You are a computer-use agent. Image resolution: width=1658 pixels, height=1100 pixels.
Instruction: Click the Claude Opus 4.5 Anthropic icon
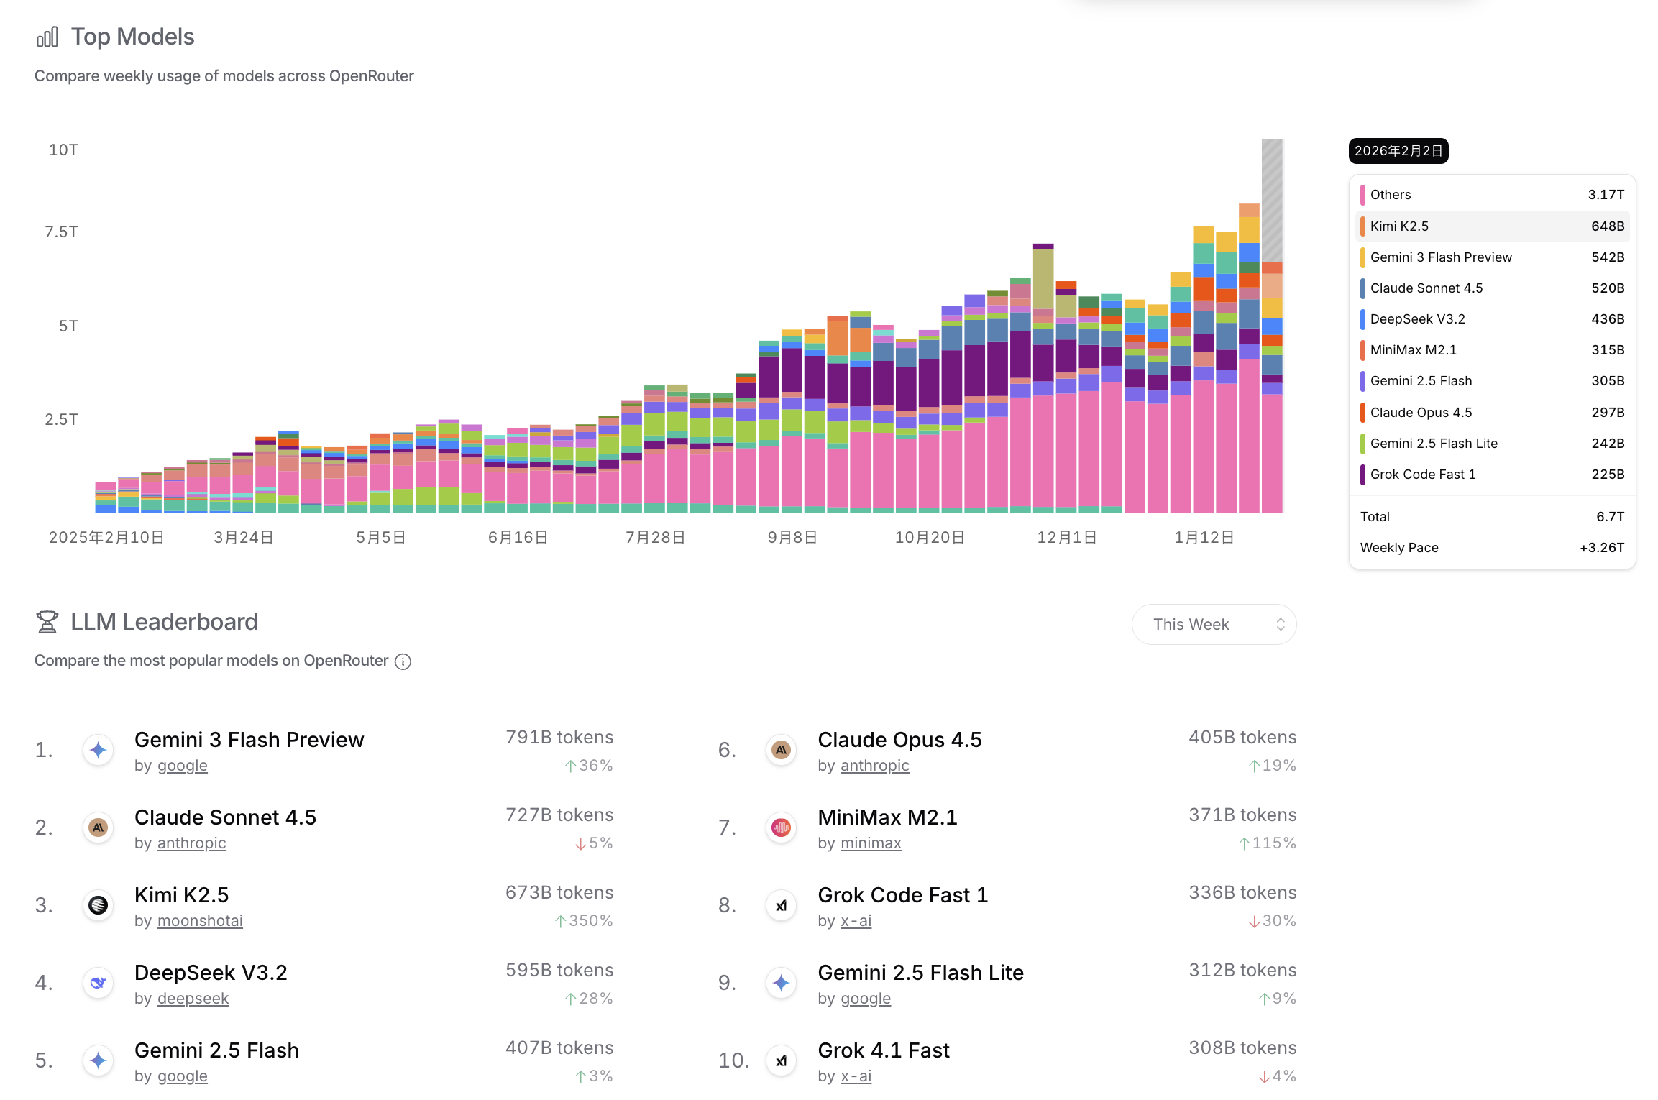click(782, 750)
